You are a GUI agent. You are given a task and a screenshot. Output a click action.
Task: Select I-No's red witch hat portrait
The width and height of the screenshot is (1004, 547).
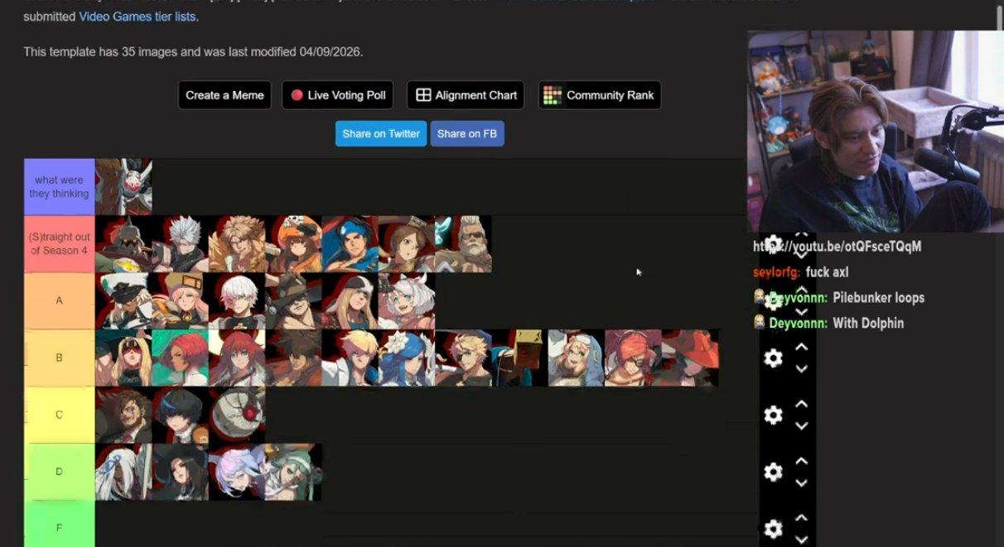[690, 357]
